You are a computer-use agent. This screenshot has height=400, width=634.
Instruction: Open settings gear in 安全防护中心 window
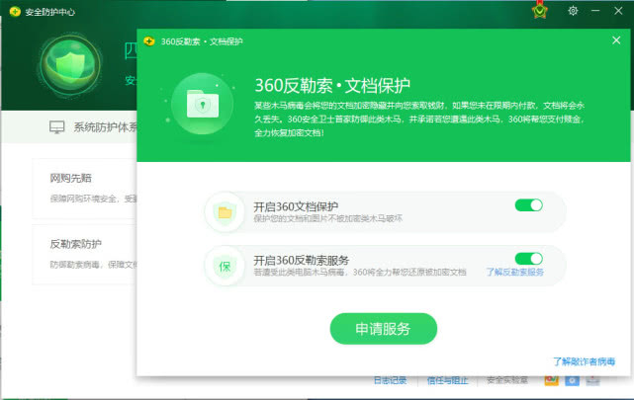[x=573, y=11]
